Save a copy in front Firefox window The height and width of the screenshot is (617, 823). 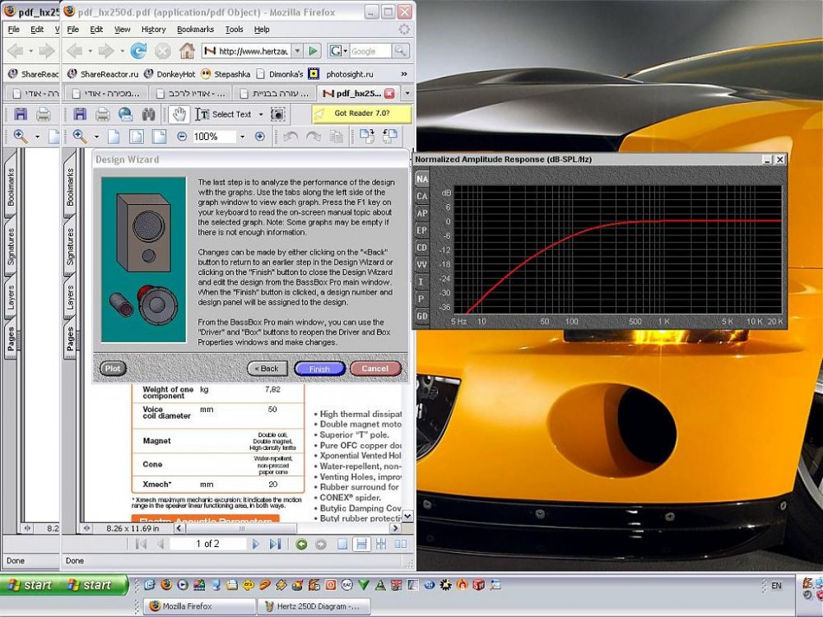coord(81,114)
